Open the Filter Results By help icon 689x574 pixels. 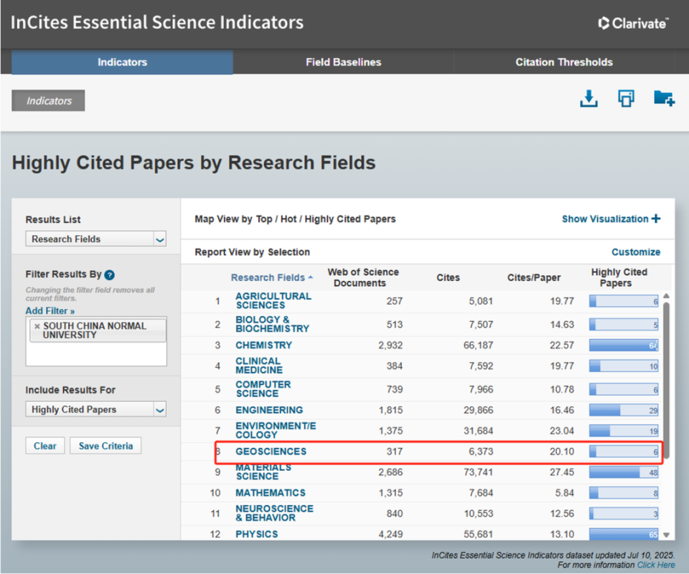pos(110,274)
